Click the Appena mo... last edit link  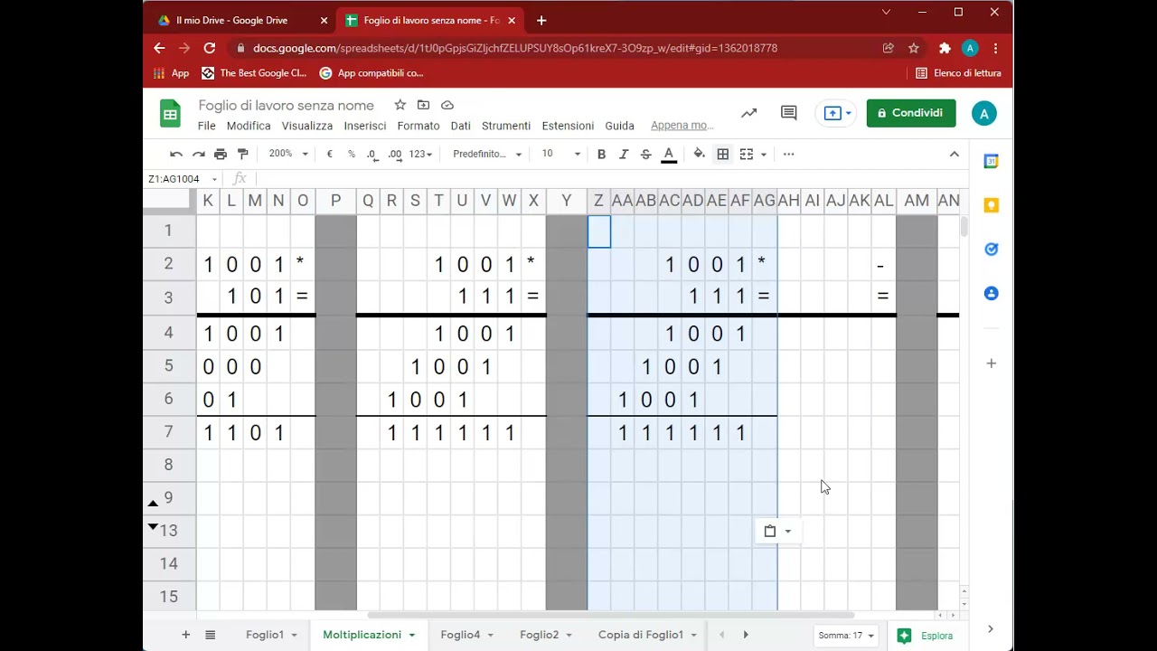[682, 126]
